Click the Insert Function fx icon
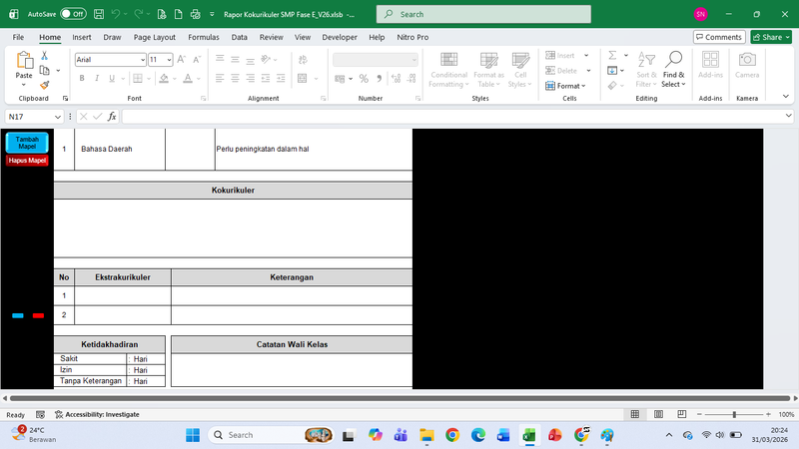 point(112,117)
